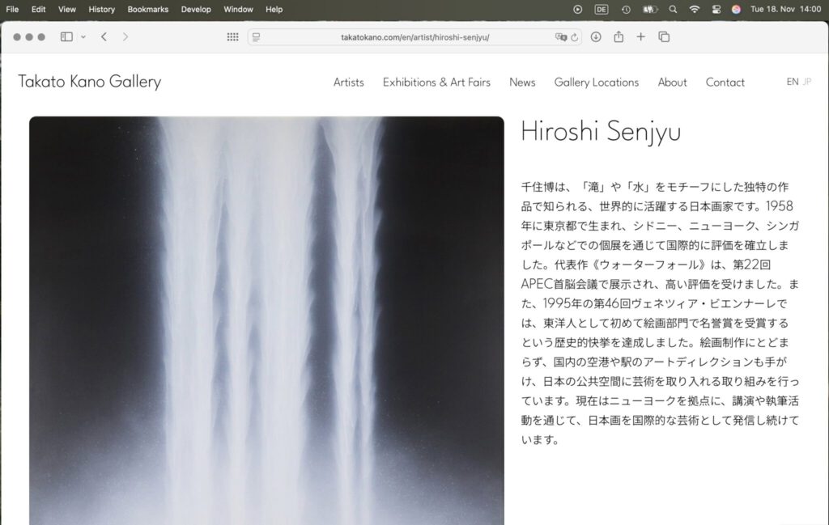Select the EN language option
This screenshot has height=525, width=829.
792,82
